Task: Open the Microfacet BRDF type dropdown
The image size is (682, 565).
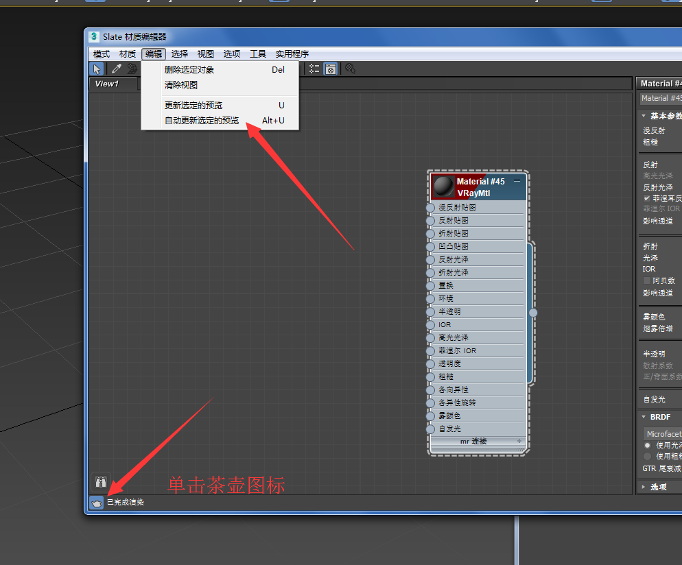Action: pos(662,434)
